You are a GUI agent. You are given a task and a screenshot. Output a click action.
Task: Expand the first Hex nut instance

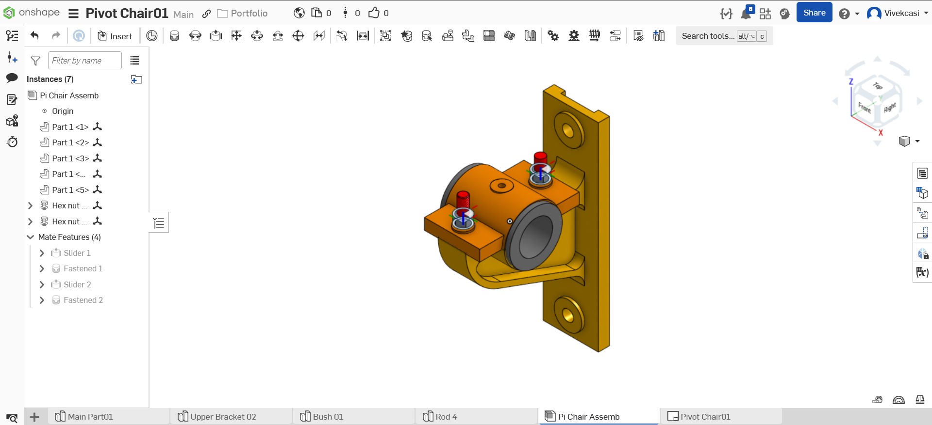(x=30, y=205)
